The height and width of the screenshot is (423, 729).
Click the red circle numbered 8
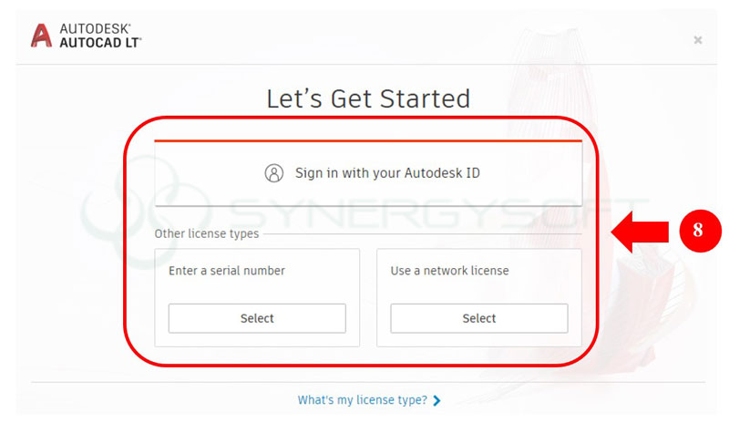(699, 232)
